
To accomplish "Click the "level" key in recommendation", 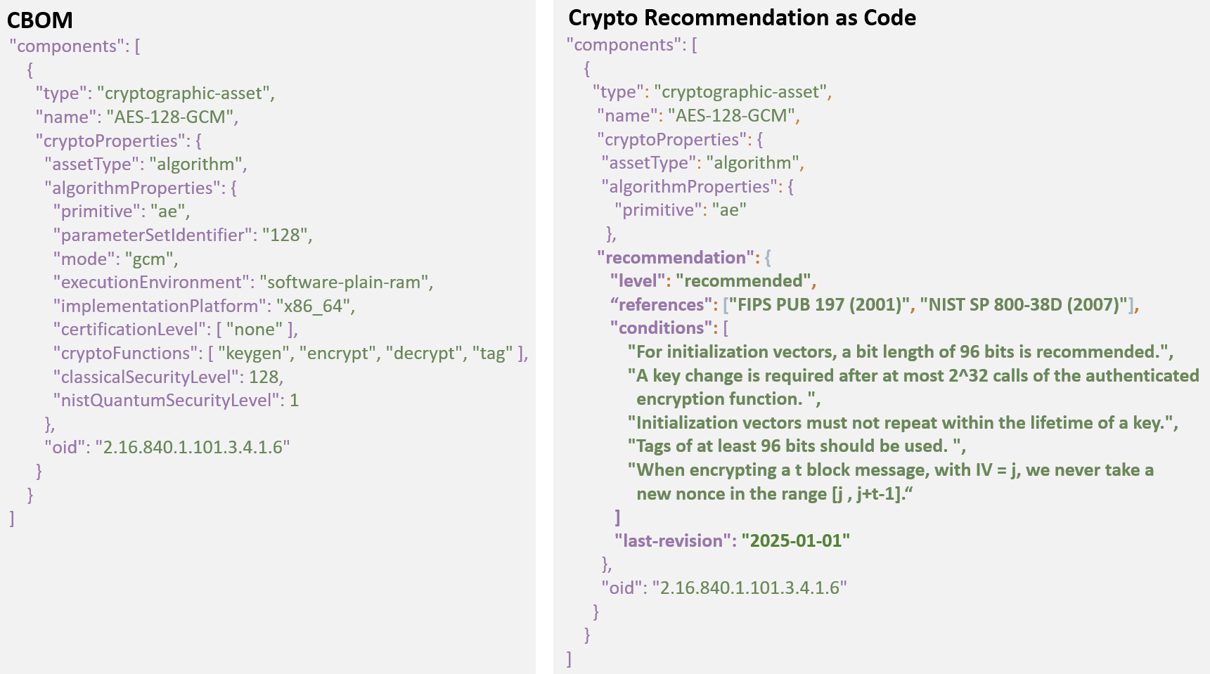I will 637,281.
